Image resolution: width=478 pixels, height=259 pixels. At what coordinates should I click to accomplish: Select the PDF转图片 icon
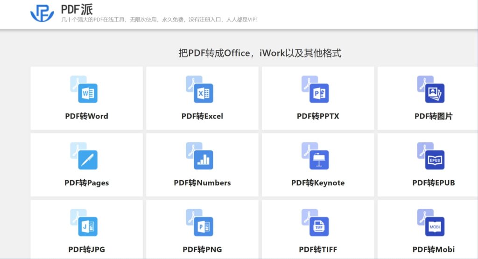tap(431, 89)
